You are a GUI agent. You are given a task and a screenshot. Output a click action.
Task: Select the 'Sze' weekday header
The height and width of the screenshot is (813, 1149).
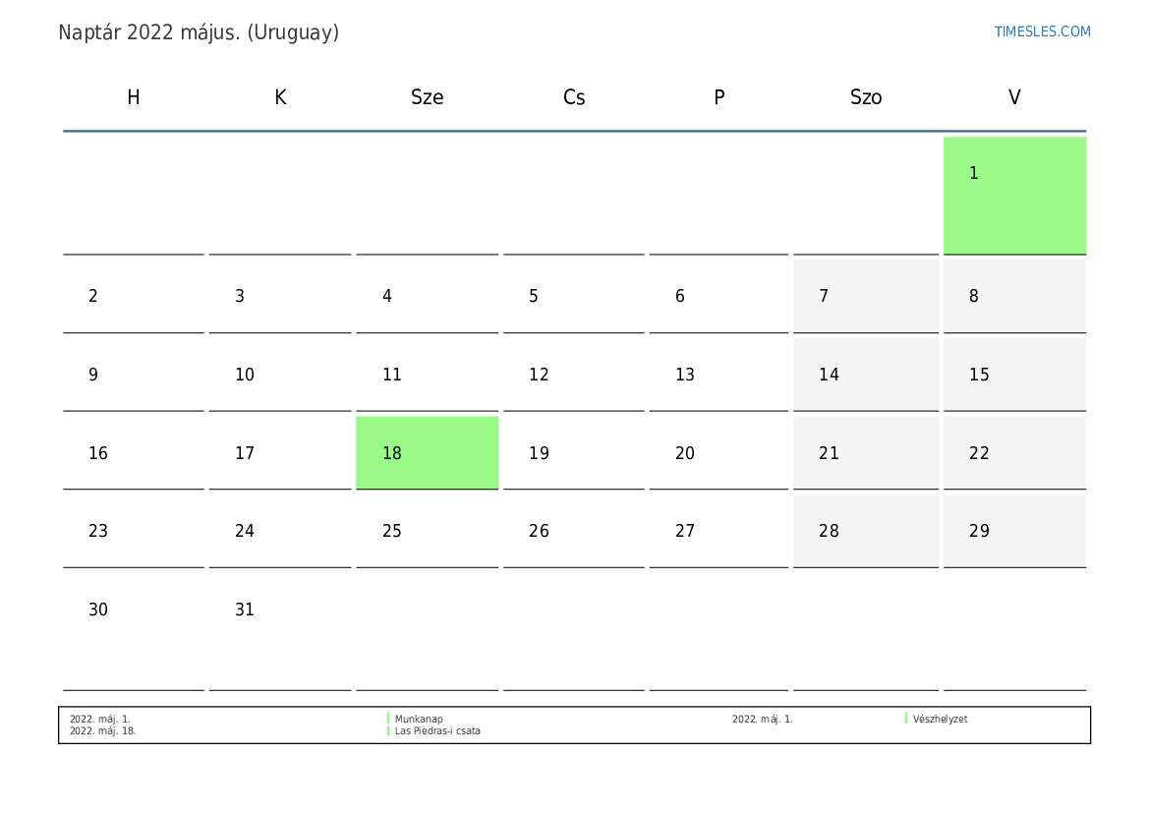(x=428, y=96)
